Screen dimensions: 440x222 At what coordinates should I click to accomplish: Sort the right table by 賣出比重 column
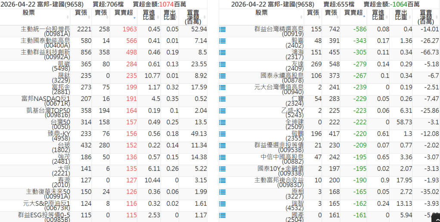click(x=400, y=15)
